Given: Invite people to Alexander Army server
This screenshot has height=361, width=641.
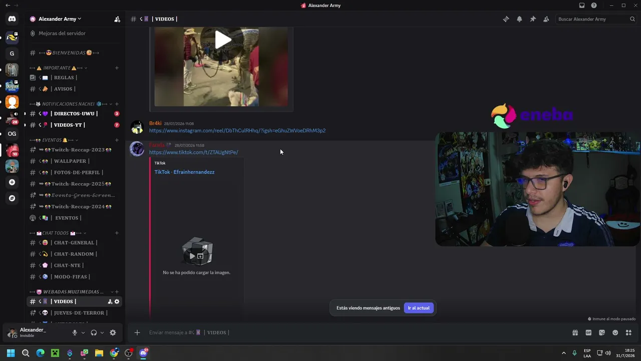Looking at the screenshot, I should pyautogui.click(x=117, y=19).
